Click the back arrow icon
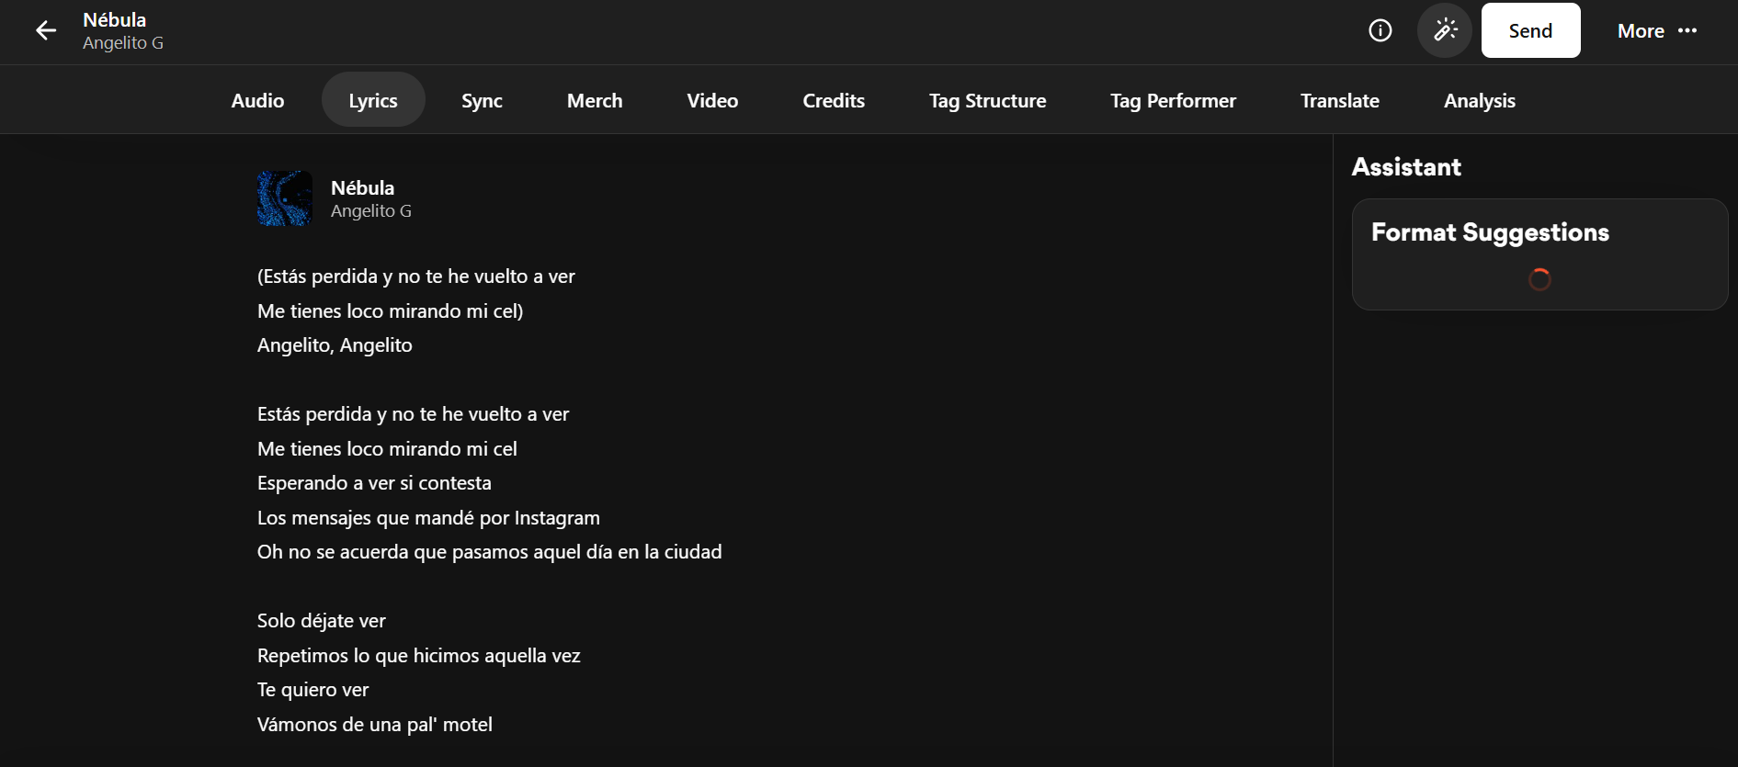The image size is (1738, 767). pos(46,31)
